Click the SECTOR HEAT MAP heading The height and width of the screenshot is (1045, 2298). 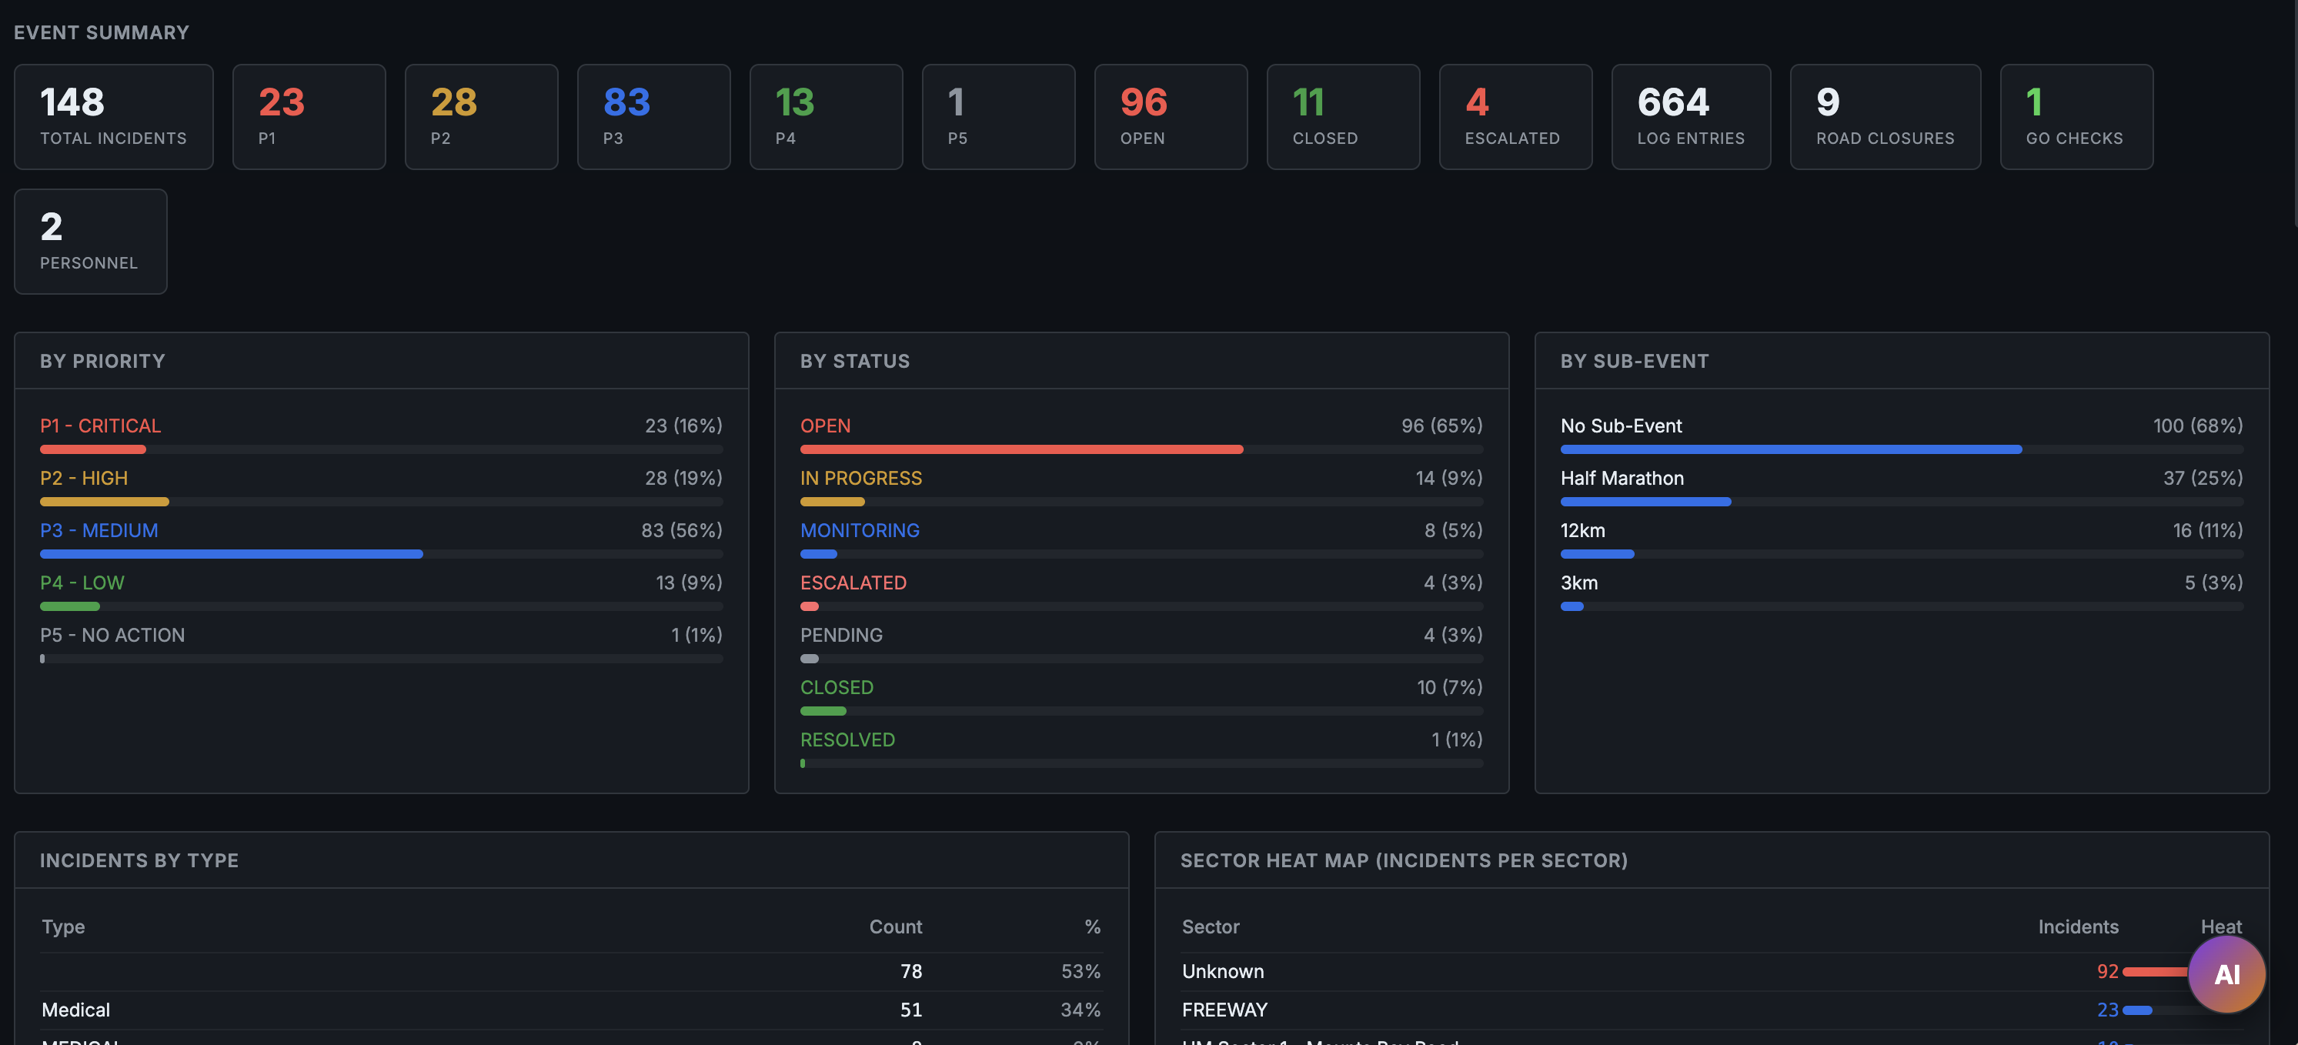[x=1405, y=860]
